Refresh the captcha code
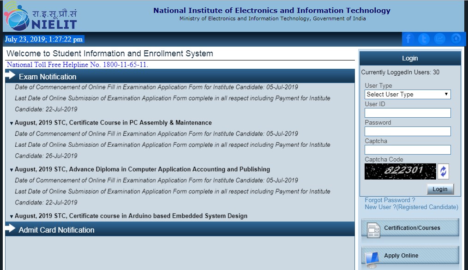Viewport: 468px width, 270px height. point(443,171)
